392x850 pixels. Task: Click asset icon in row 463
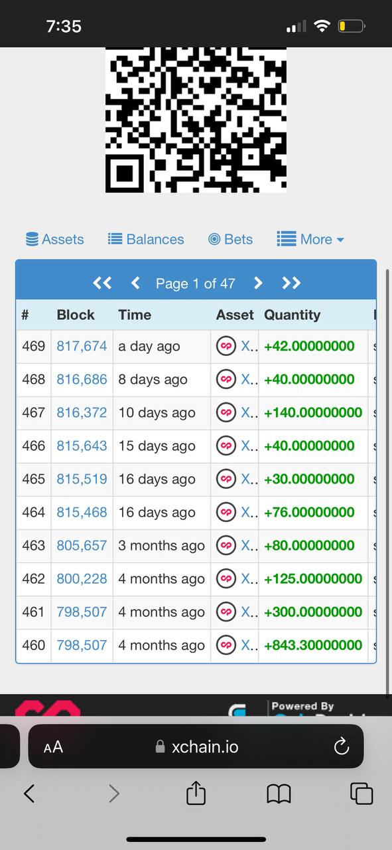coord(226,545)
